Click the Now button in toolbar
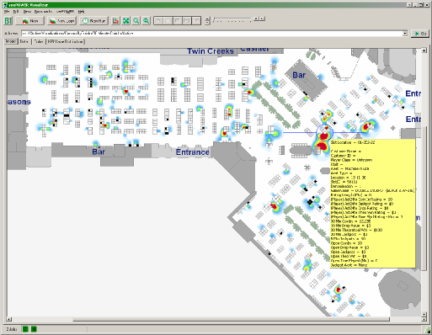 (x=29, y=21)
